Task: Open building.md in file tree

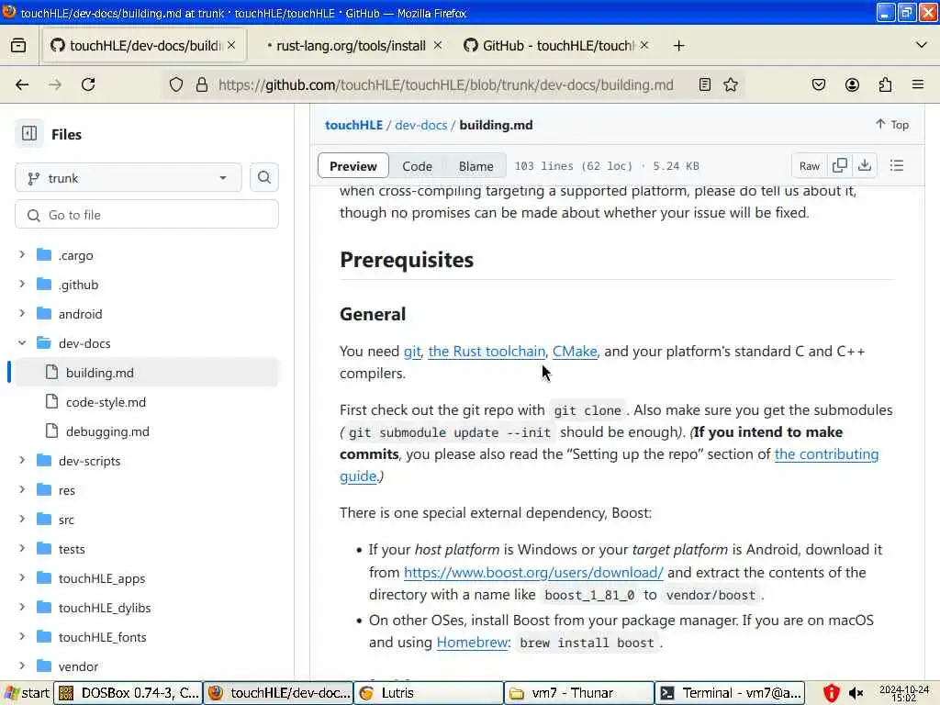Action: 147,373
